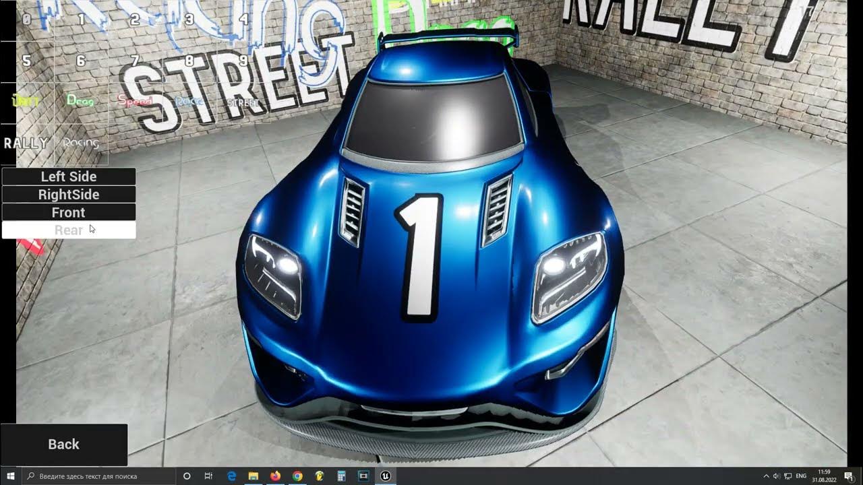Image resolution: width=863 pixels, height=485 pixels.
Task: Open Cortana circle icon
Action: (x=187, y=476)
